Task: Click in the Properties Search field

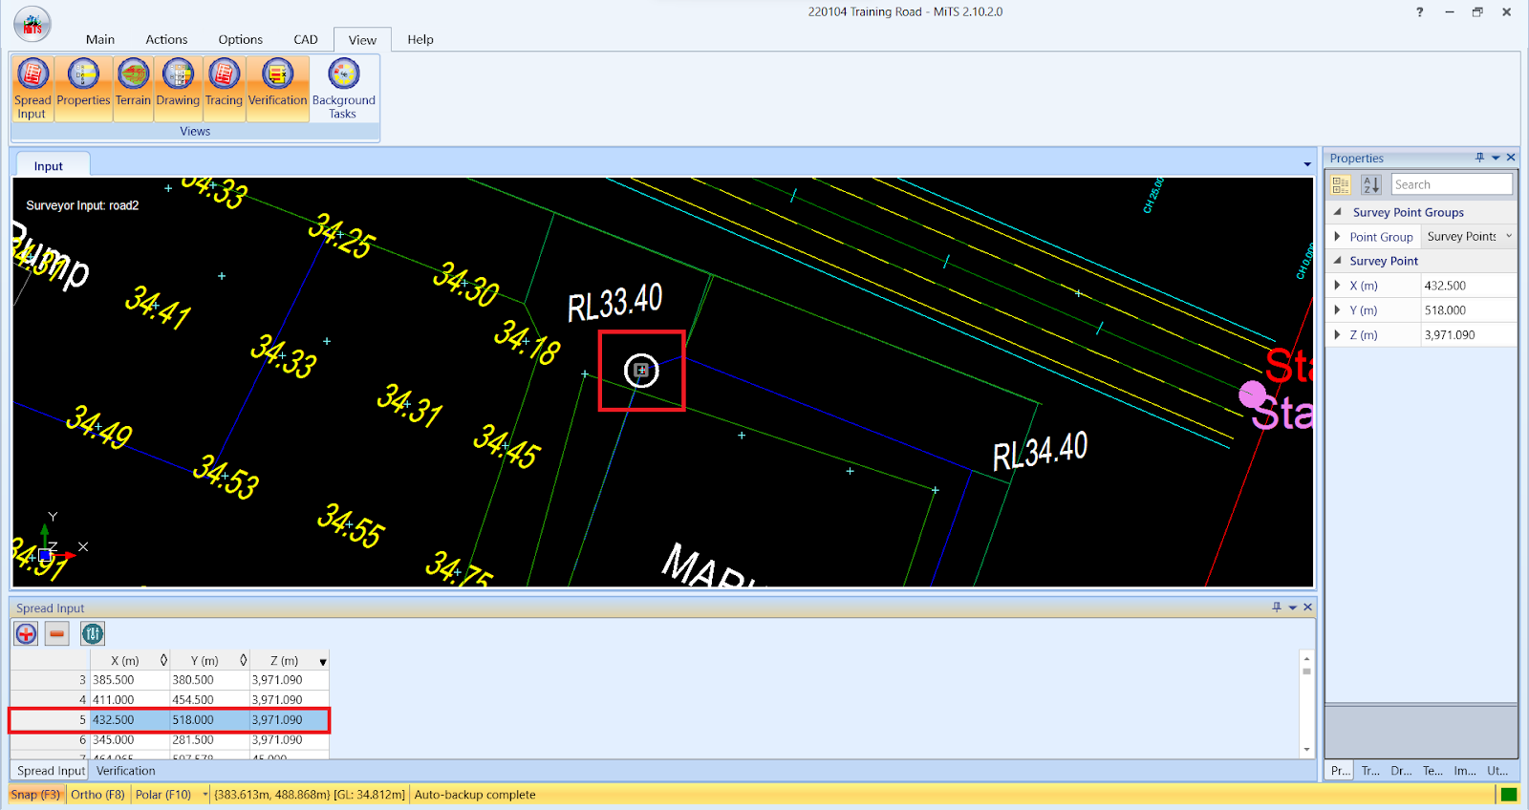Action: pos(1452,184)
